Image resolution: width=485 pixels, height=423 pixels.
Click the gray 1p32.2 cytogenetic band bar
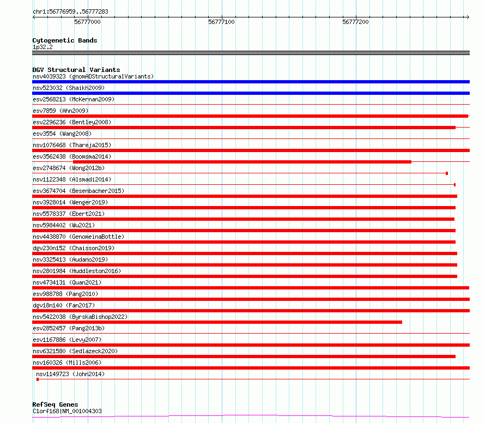click(251, 53)
